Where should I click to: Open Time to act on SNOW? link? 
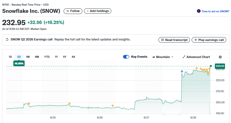tap(215, 11)
